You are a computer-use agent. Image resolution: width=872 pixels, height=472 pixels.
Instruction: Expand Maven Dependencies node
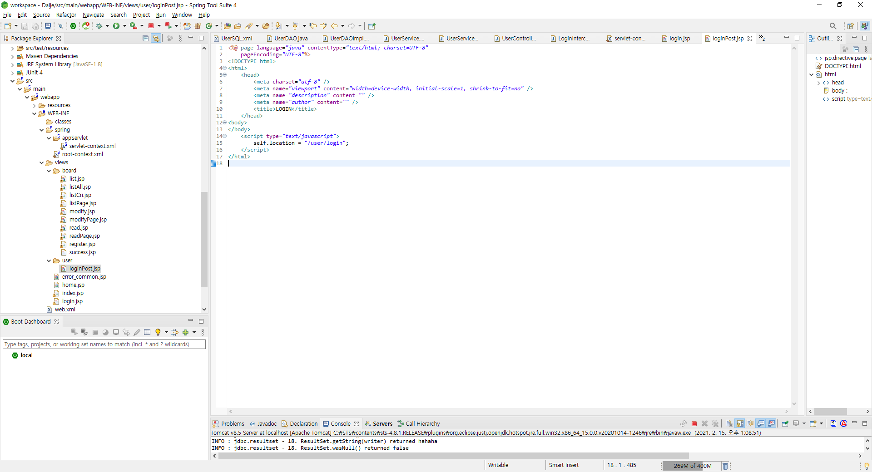coord(12,56)
